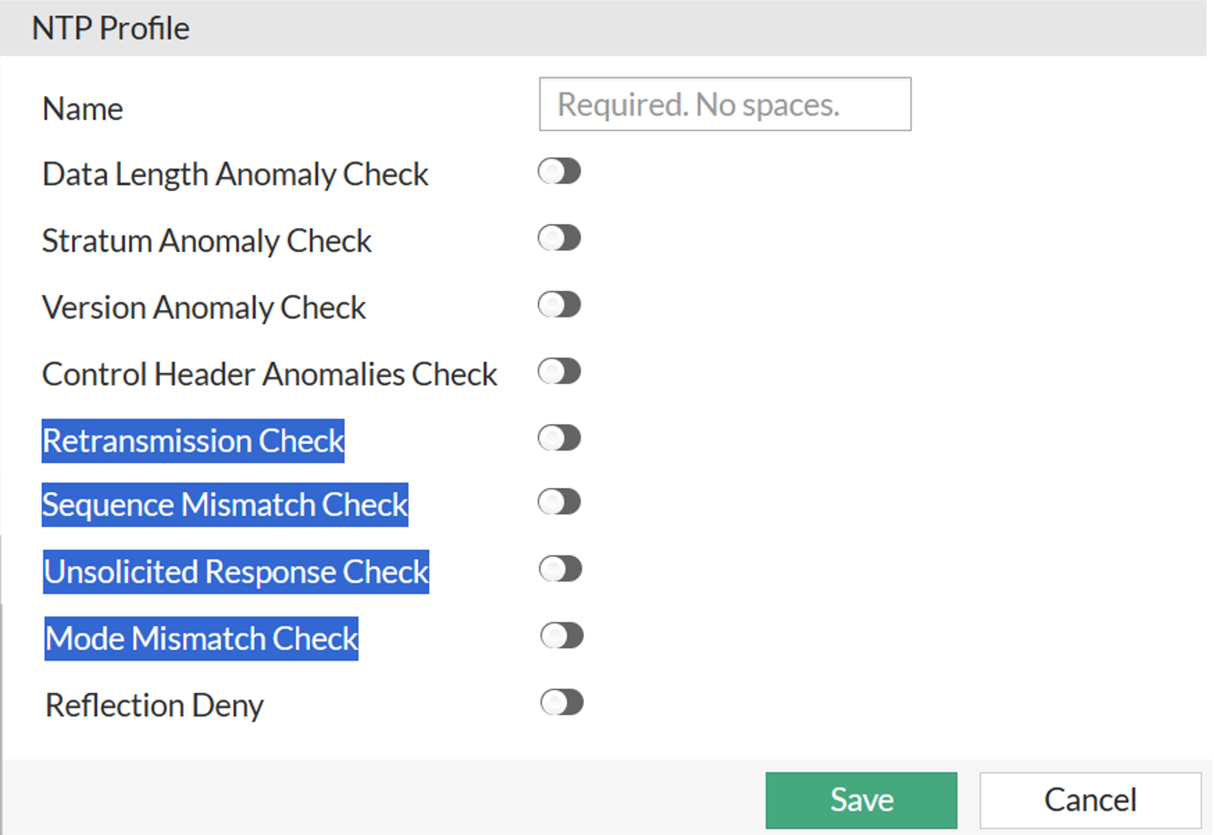Click the Sequence Mismatch Check label
This screenshot has height=835, width=1214.
[x=225, y=505]
